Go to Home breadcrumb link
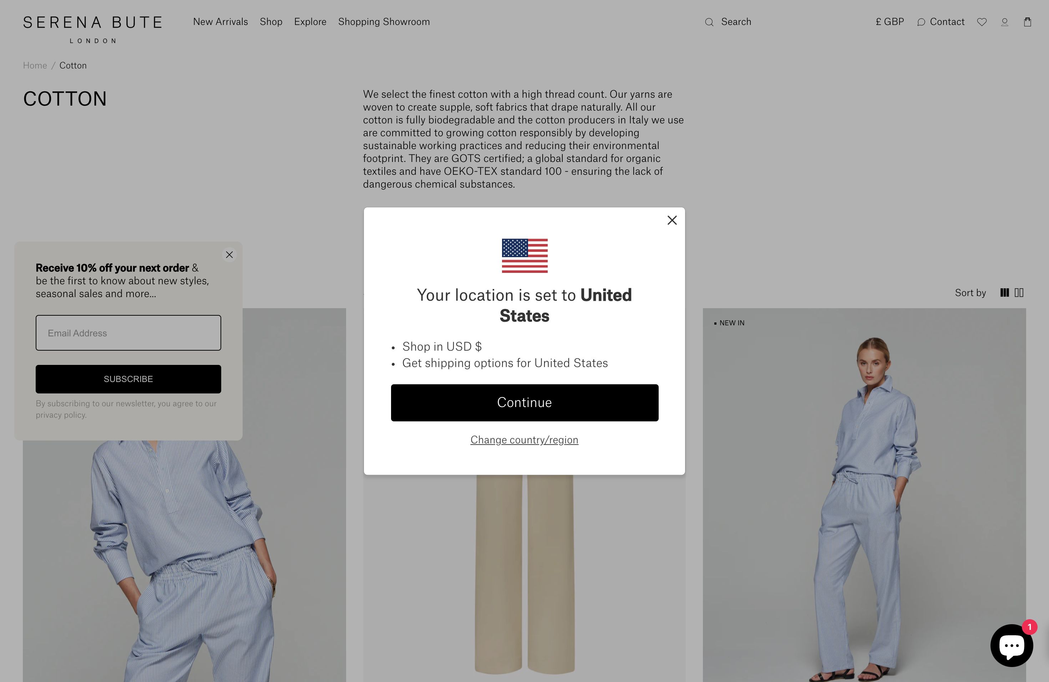1049x682 pixels. click(35, 65)
